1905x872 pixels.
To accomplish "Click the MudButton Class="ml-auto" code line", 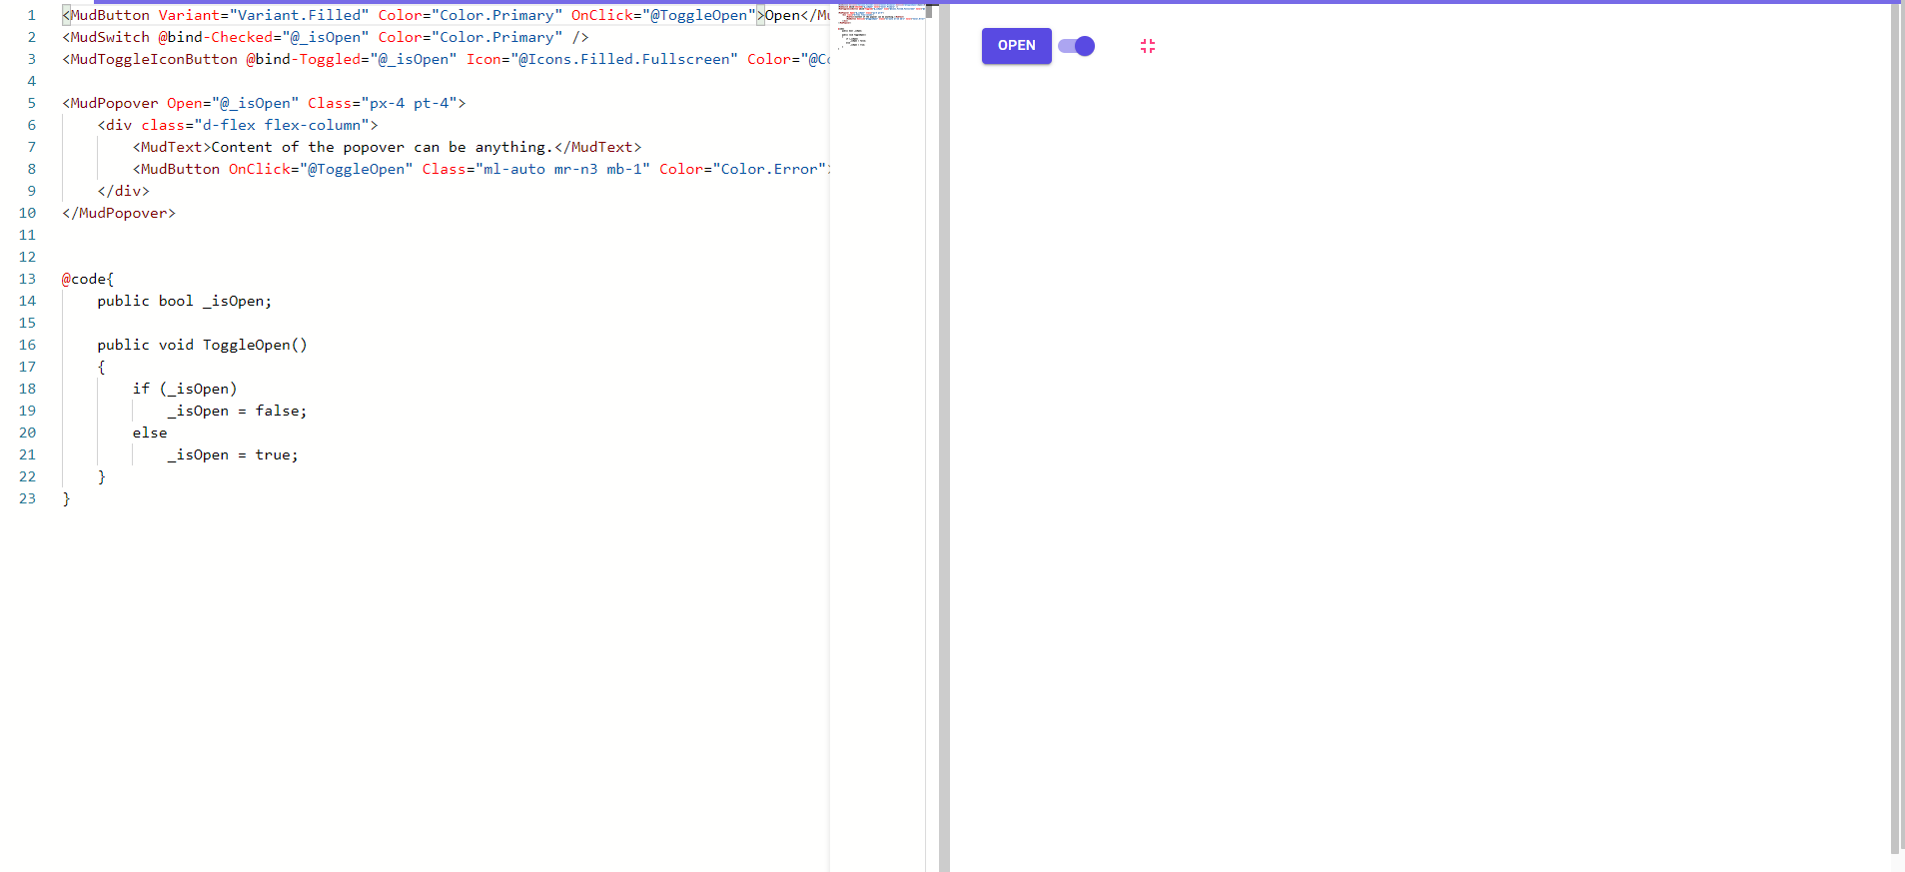I will pyautogui.click(x=480, y=169).
